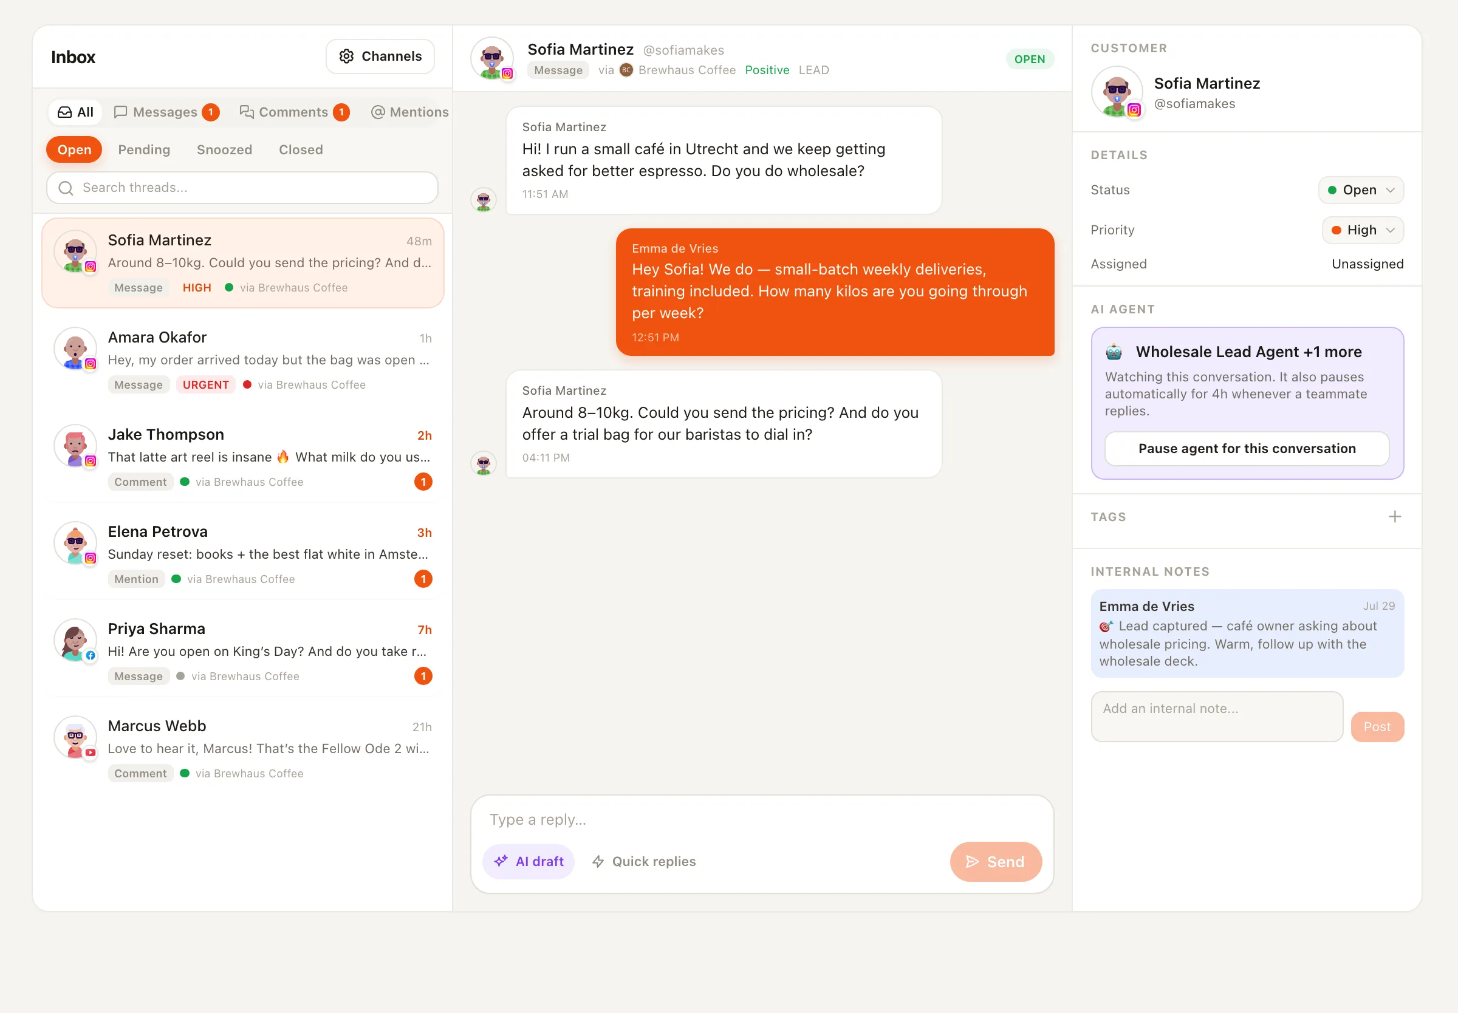1458x1013 pixels.
Task: Click the Search threads input field
Action: pos(242,188)
